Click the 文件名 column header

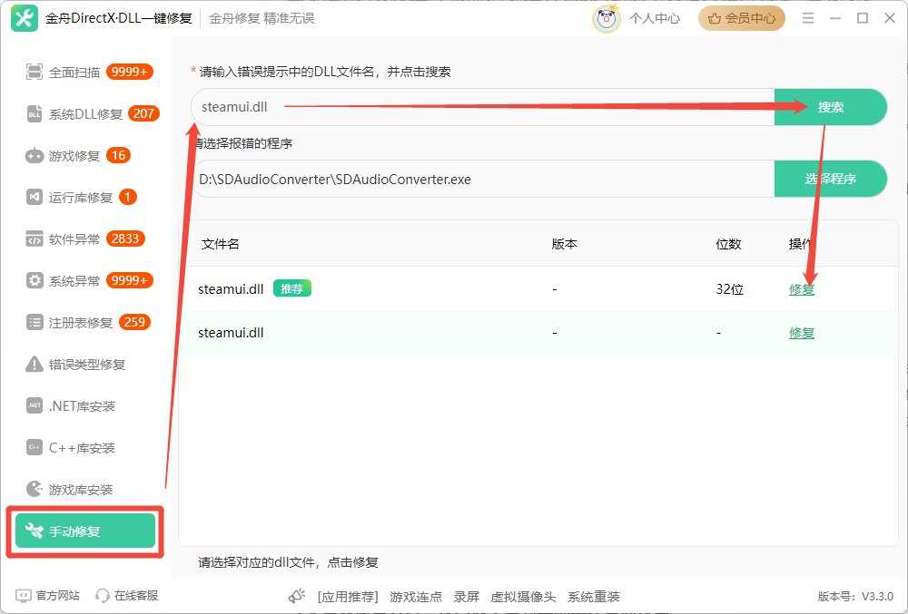[220, 244]
